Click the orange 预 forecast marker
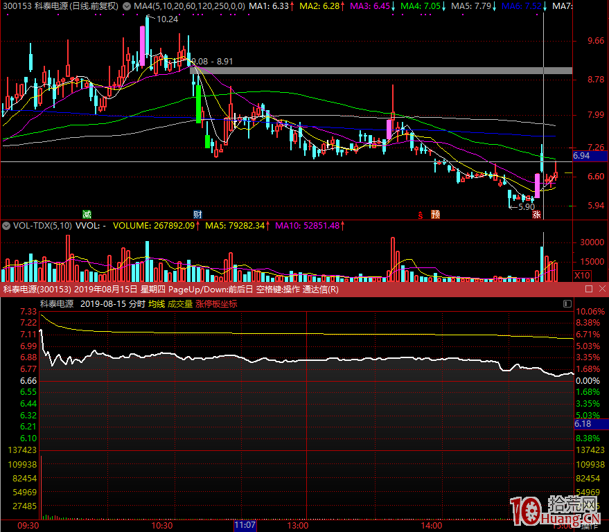The image size is (609, 532). 435,214
